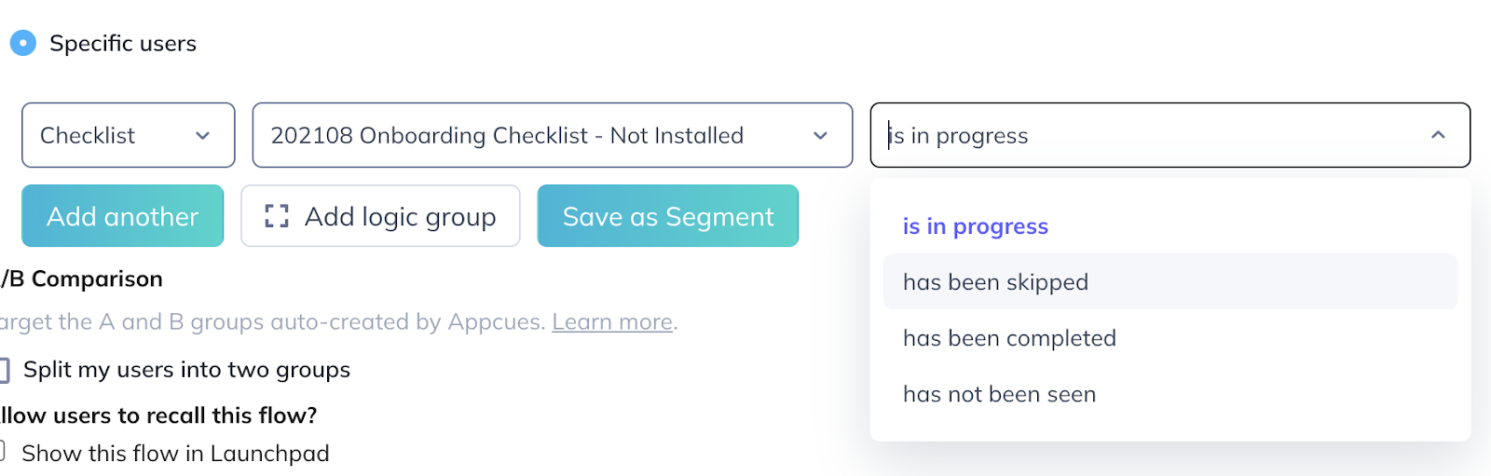Save the targeting as a Segment

click(667, 216)
